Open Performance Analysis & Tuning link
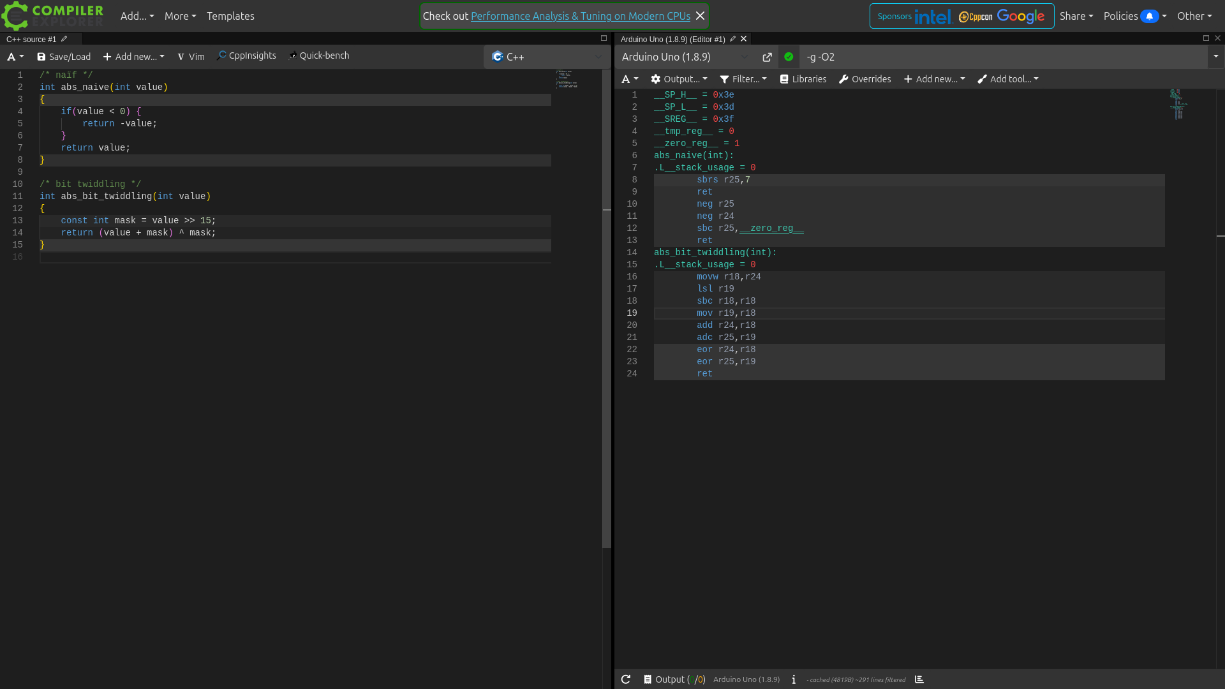Viewport: 1225px width, 689px height. pos(581,16)
